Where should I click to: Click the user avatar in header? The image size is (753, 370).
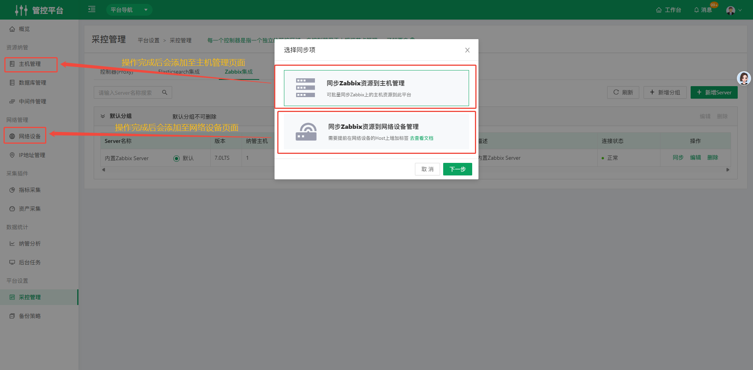tap(730, 10)
